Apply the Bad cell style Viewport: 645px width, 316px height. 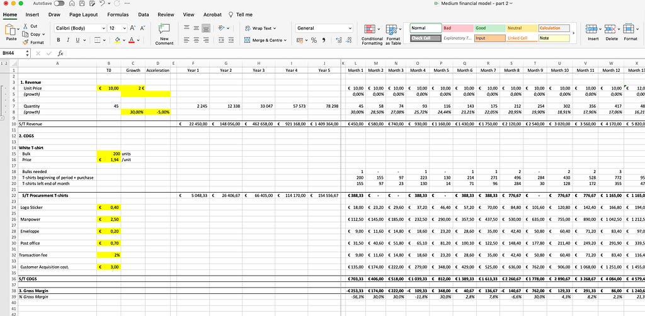coord(457,28)
